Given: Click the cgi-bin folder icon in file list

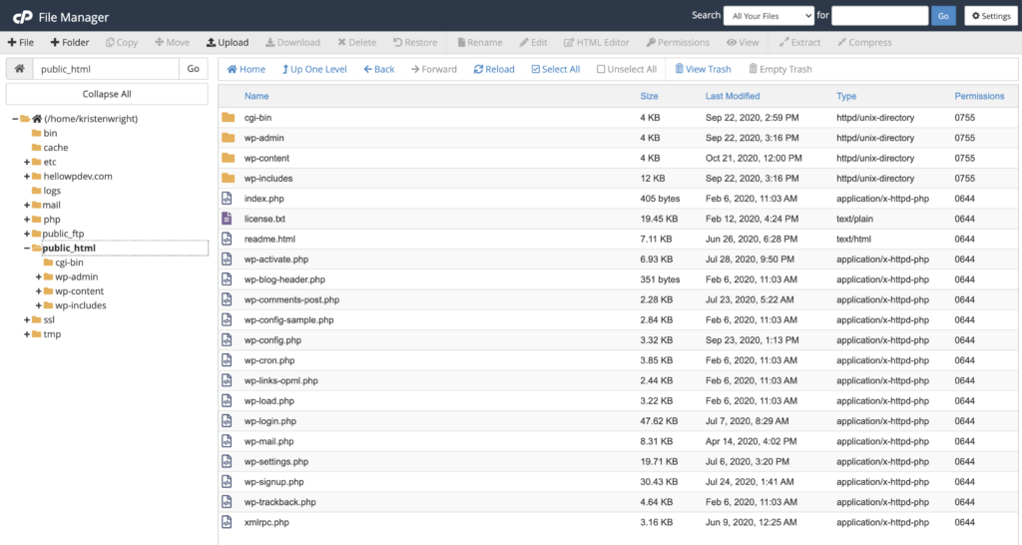Looking at the screenshot, I should [228, 118].
